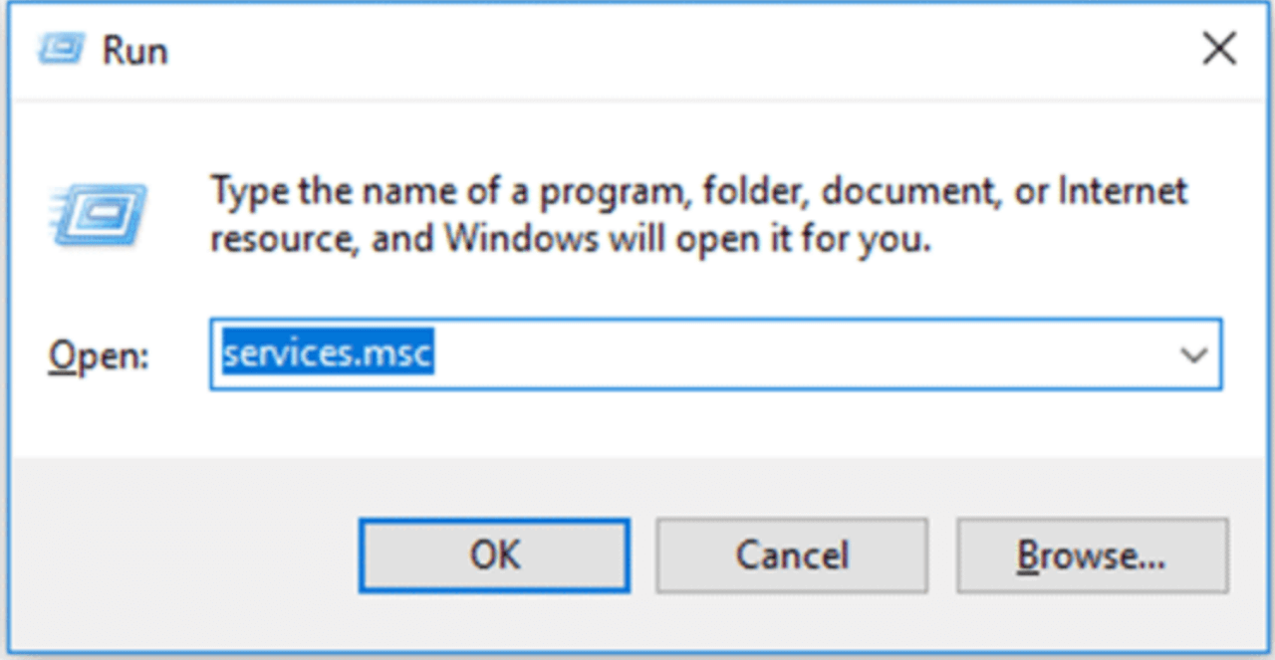Image resolution: width=1275 pixels, height=660 pixels.
Task: Click Cancel to dismiss the Run dialog
Action: (x=792, y=555)
